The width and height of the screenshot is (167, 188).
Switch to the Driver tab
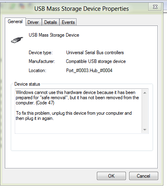click(33, 22)
